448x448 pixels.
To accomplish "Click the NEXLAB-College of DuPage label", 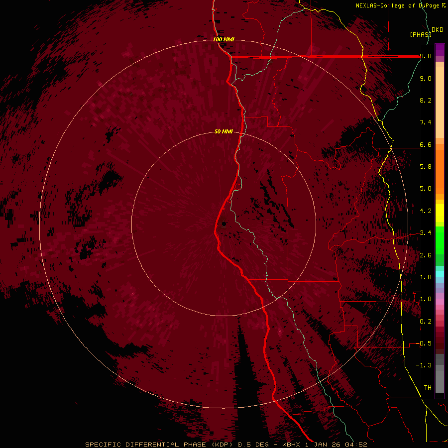I will point(398,5).
